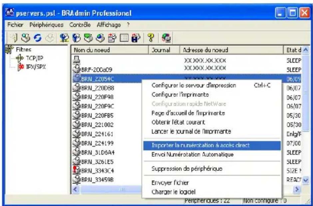Click the yellow question mark help icon

tap(150, 38)
